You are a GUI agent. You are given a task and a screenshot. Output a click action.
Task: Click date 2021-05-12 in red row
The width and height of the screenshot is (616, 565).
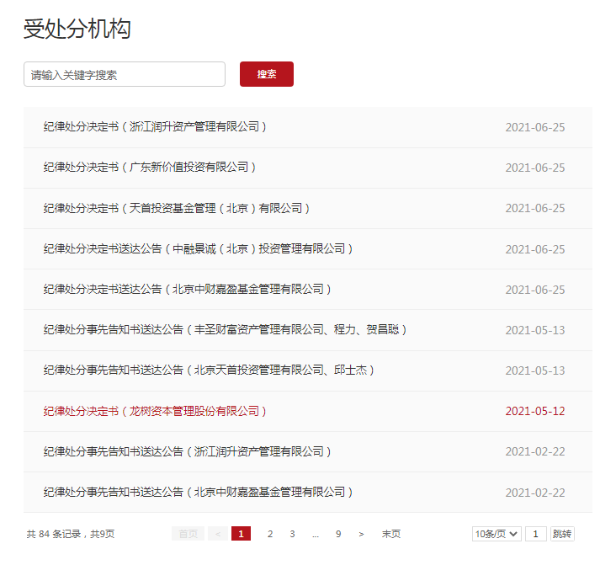[x=535, y=411]
